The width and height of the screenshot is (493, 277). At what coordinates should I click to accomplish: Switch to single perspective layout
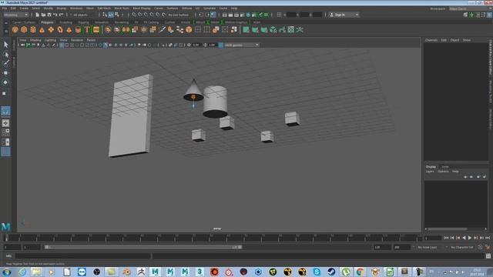[5, 123]
